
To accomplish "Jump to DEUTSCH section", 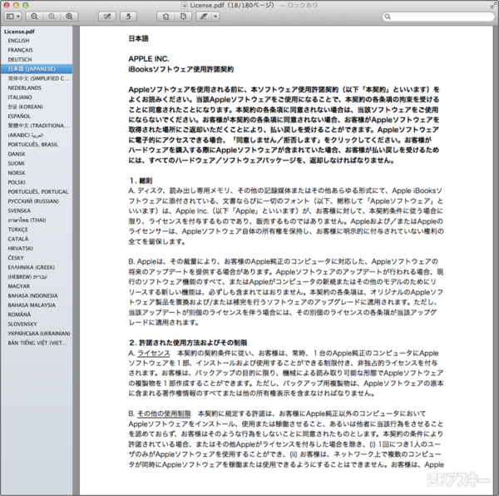I will (x=20, y=60).
